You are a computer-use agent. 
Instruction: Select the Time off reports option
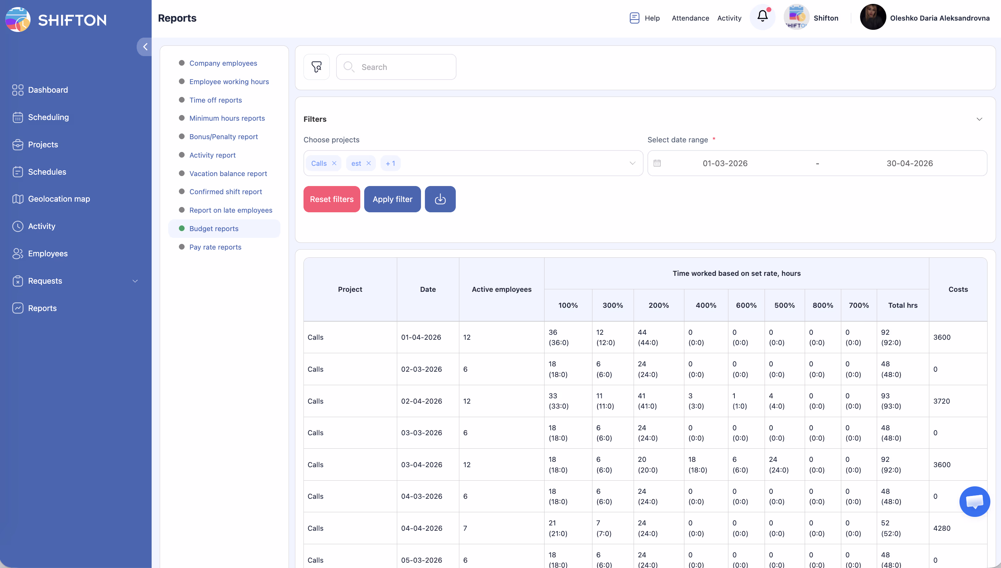click(215, 100)
